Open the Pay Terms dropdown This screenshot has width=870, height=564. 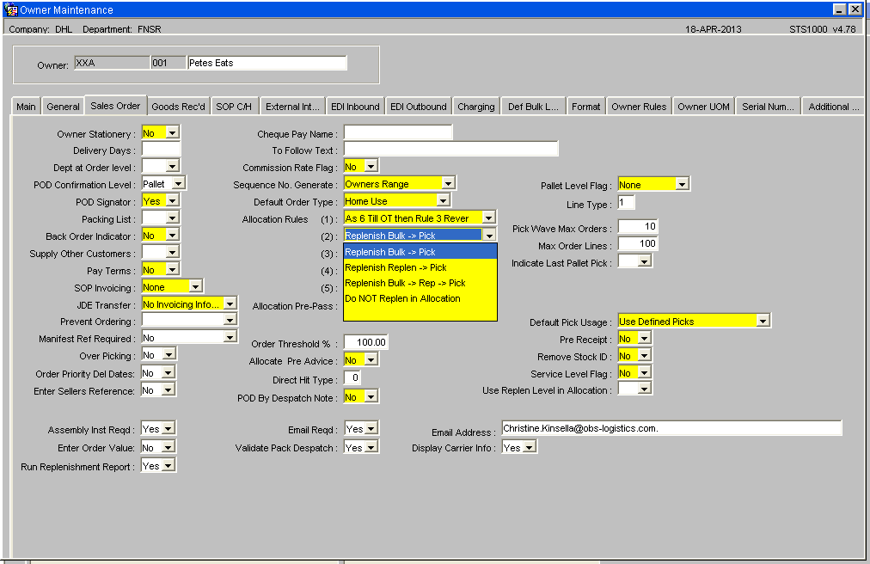(x=173, y=270)
